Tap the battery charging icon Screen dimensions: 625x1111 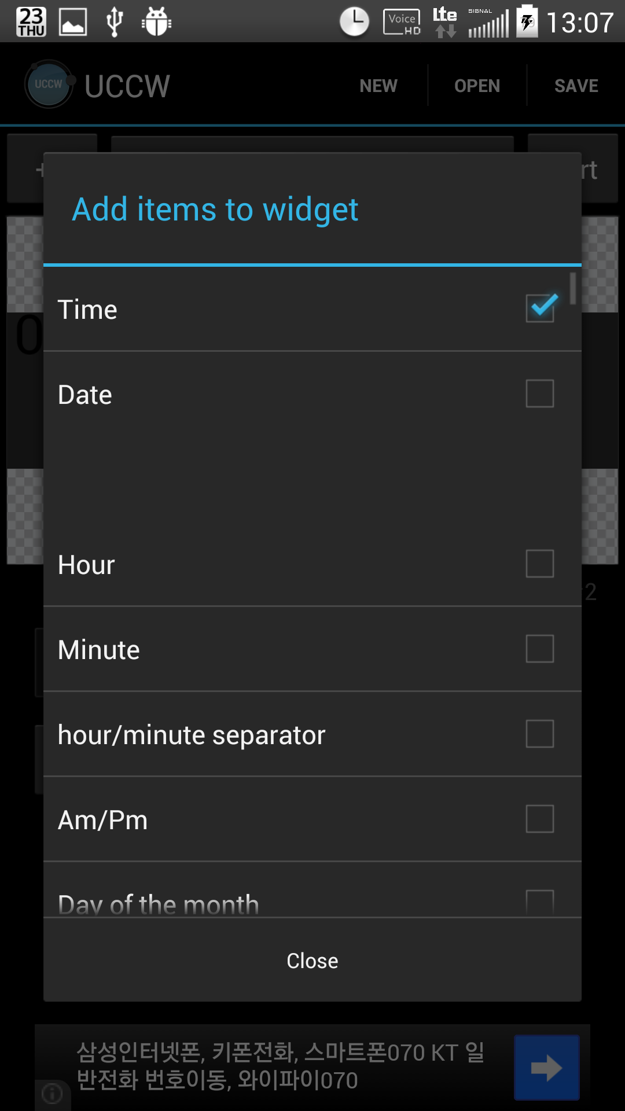pos(527,22)
